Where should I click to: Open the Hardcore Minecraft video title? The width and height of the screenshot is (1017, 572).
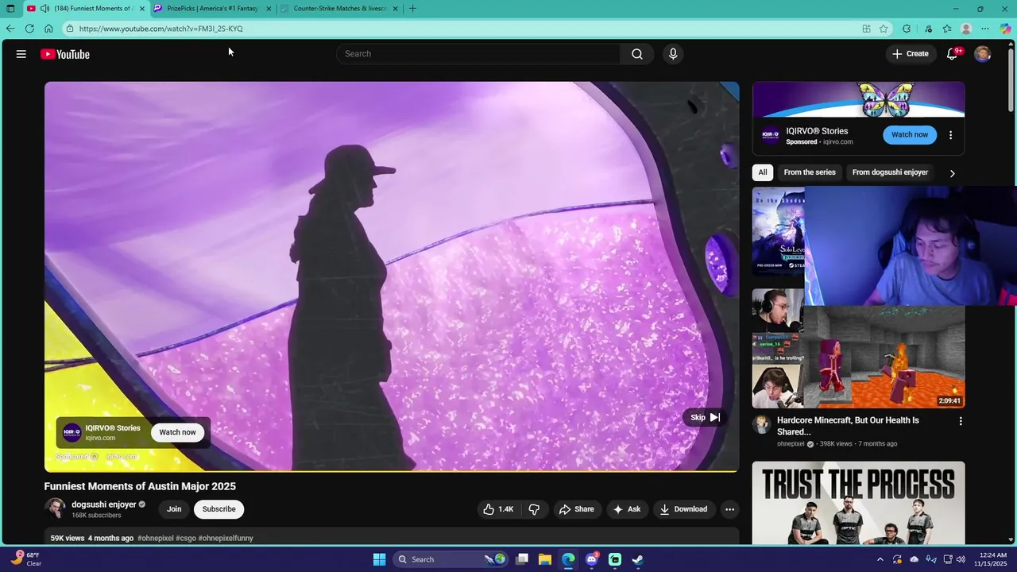pos(848,426)
